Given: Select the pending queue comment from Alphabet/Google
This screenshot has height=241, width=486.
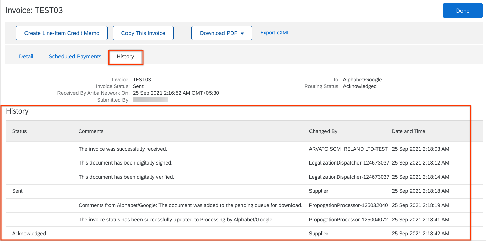Looking at the screenshot, I should pyautogui.click(x=190, y=205).
